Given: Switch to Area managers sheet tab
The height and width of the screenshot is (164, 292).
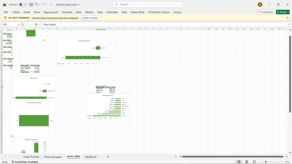Looking at the screenshot, I should [53, 157].
